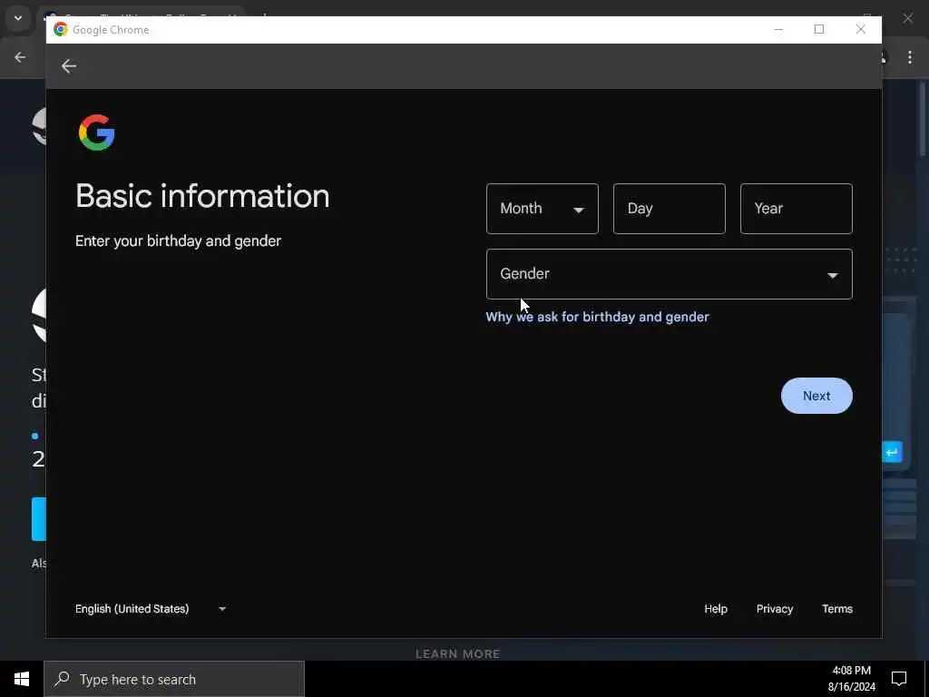Go back using the popup's back arrow
This screenshot has width=929, height=697.
pos(69,65)
